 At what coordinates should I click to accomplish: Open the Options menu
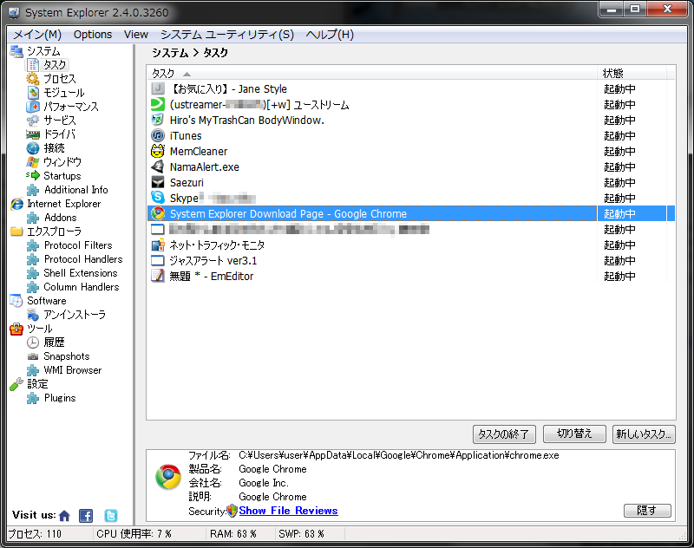pyautogui.click(x=93, y=35)
